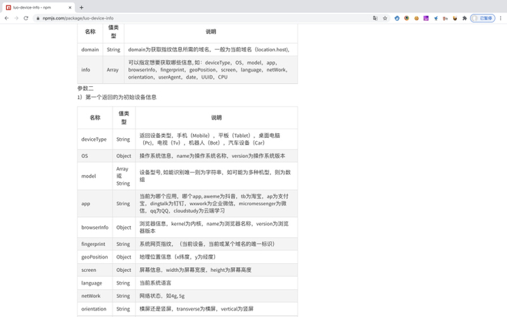507x317 pixels.
Task: Click the forward navigation arrow
Action: click(x=16, y=18)
